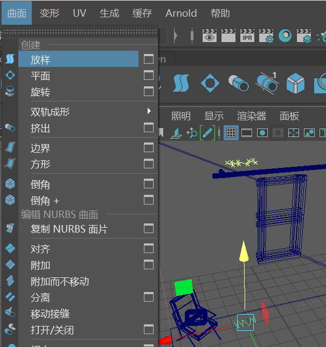Viewport: 326px width, 347px height.
Task: Toggle viewport grid display button
Action: click(231, 133)
